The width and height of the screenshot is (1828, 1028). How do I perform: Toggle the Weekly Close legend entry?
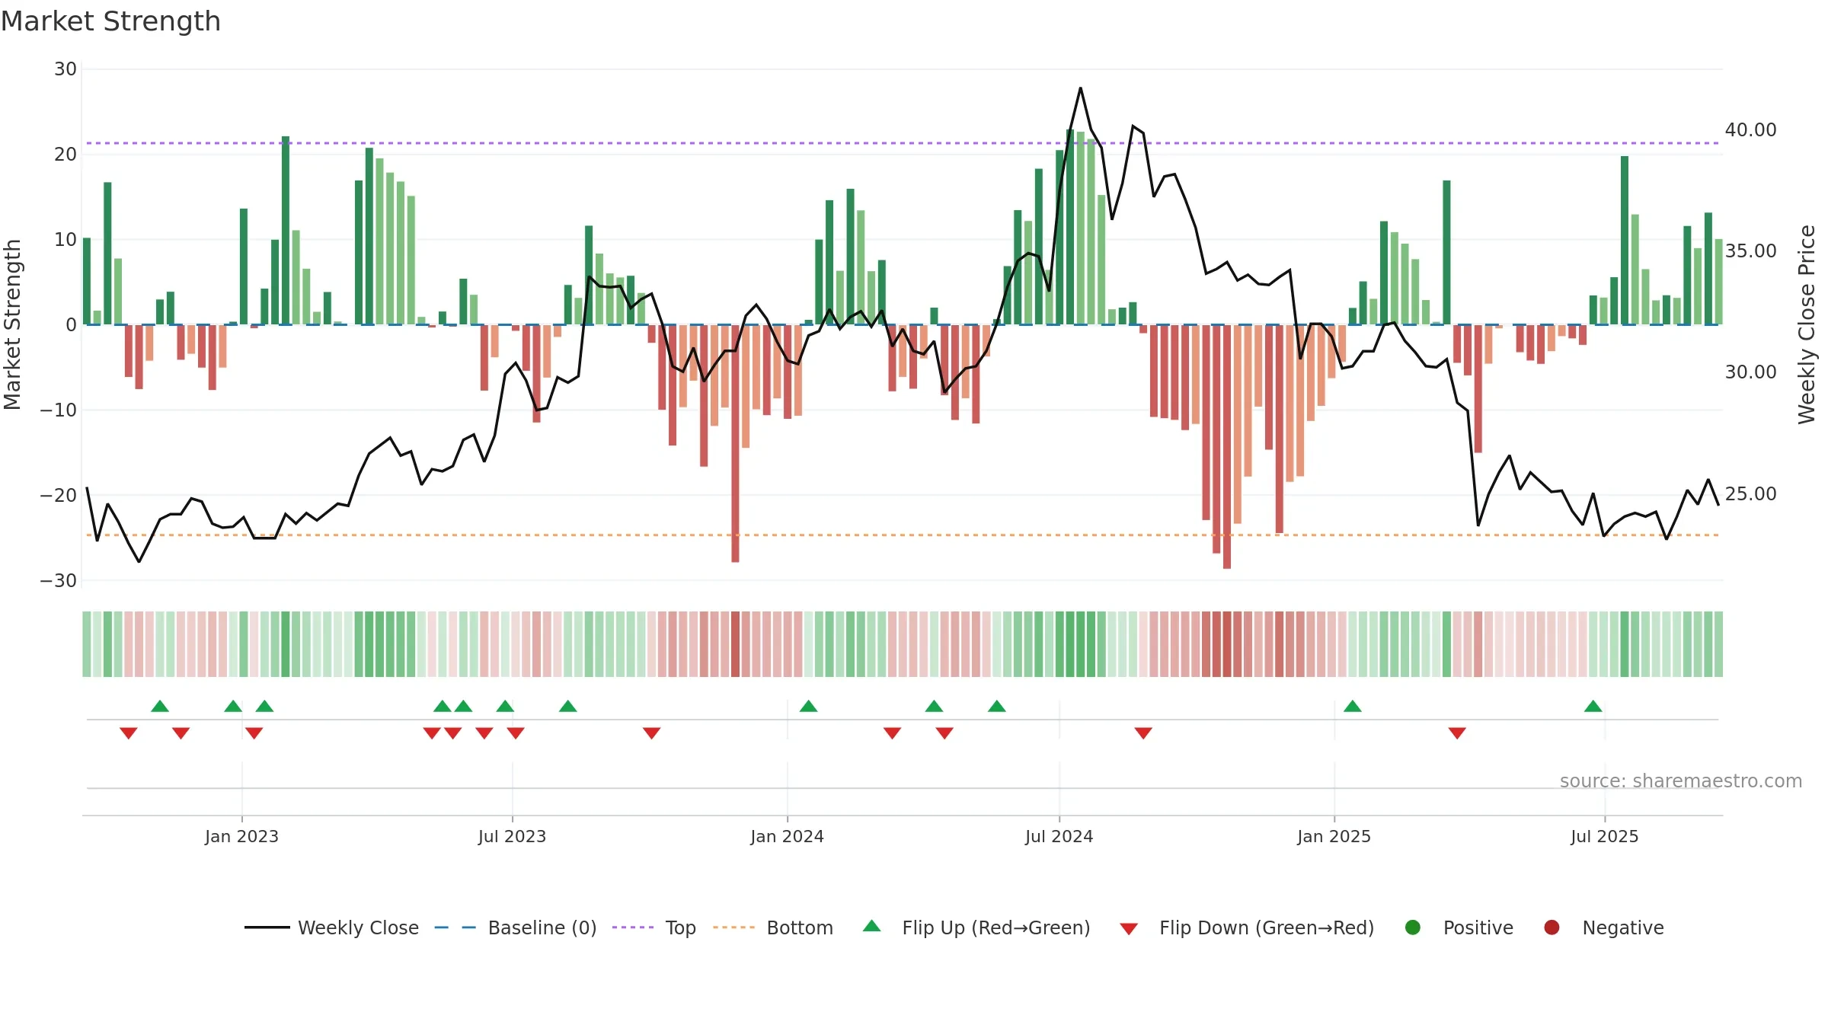pos(331,927)
